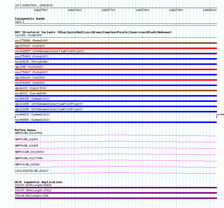Open variant esv2750807 (Pinto2007)
The image size is (224, 208).
pyautogui.click(x=32, y=72)
